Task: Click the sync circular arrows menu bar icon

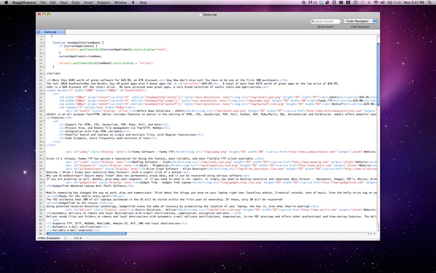Action: (x=355, y=3)
